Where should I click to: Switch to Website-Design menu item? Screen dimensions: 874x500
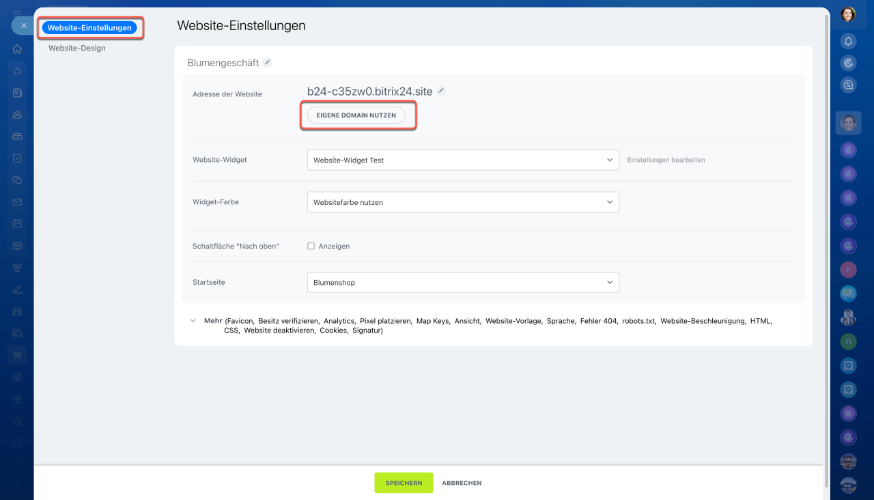click(77, 48)
